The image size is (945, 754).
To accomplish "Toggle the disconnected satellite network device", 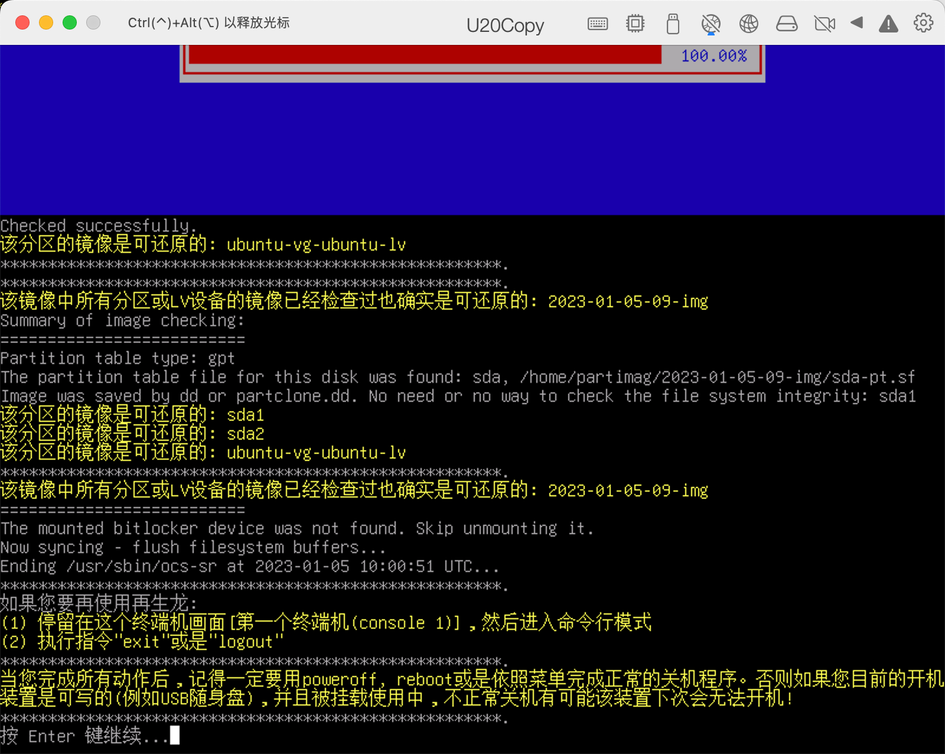I will click(x=711, y=24).
